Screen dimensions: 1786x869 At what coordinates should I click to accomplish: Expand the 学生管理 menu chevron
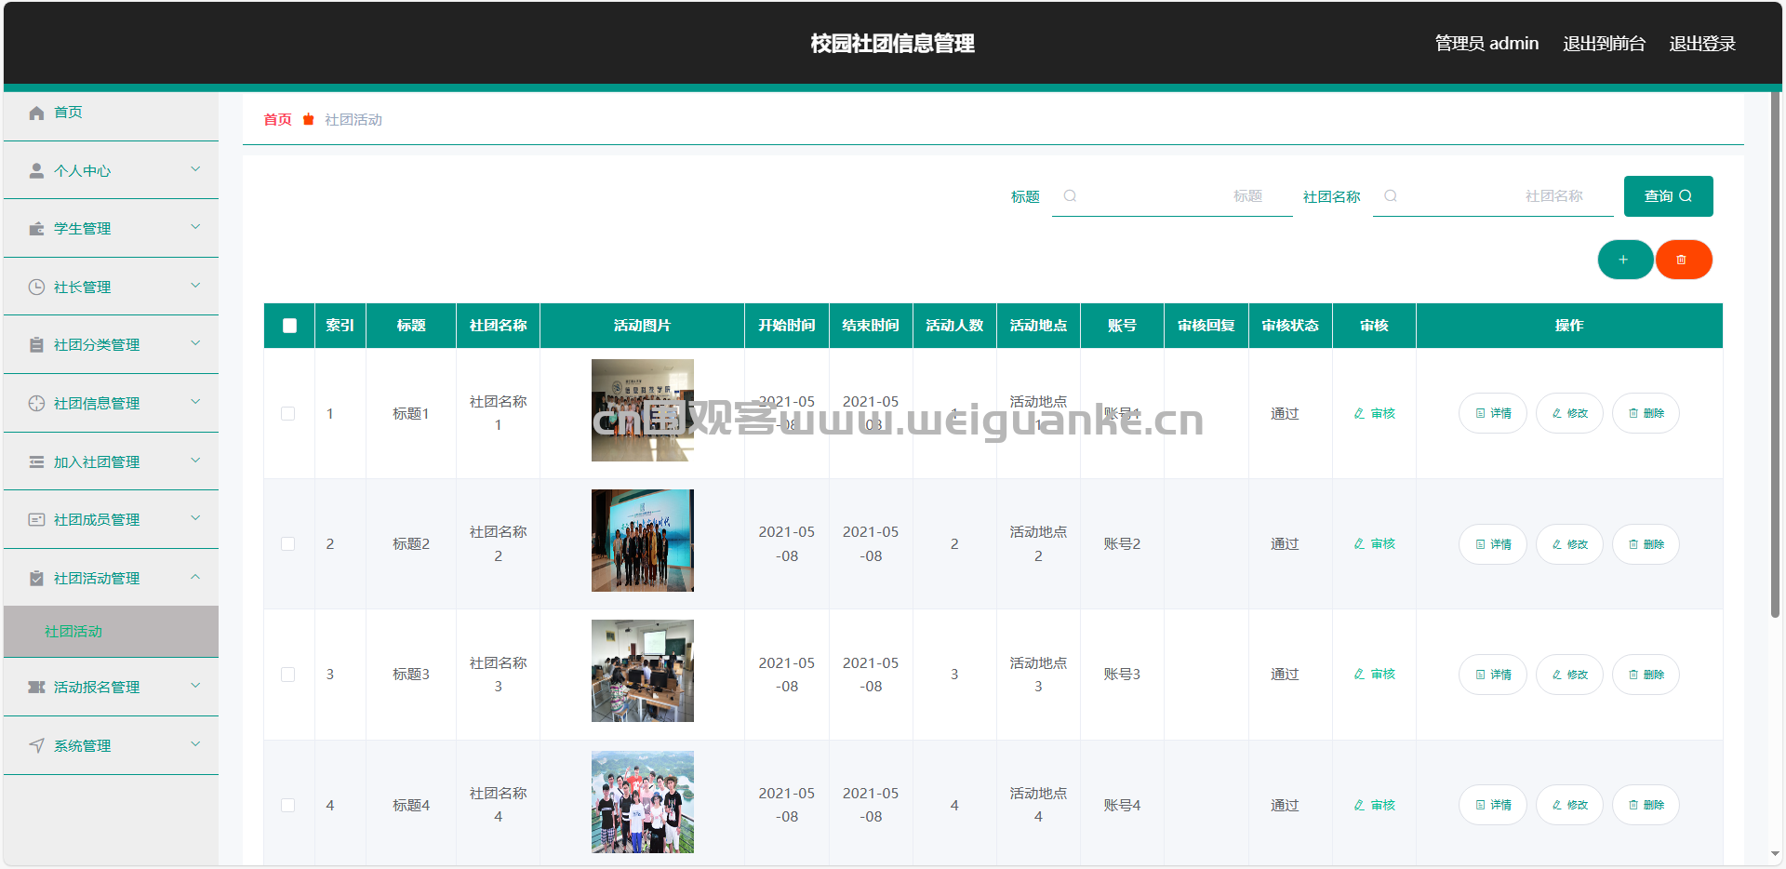[195, 227]
